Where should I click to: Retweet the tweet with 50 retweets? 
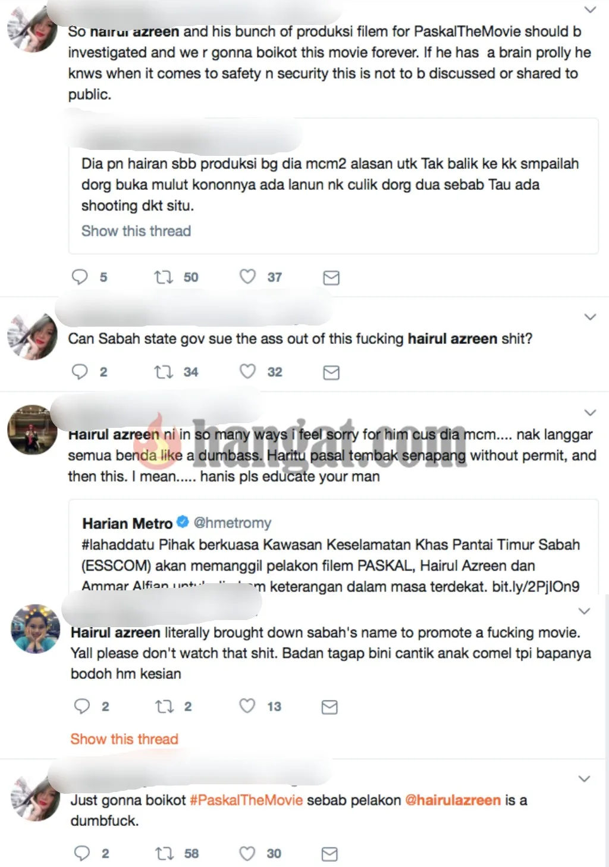(x=164, y=277)
